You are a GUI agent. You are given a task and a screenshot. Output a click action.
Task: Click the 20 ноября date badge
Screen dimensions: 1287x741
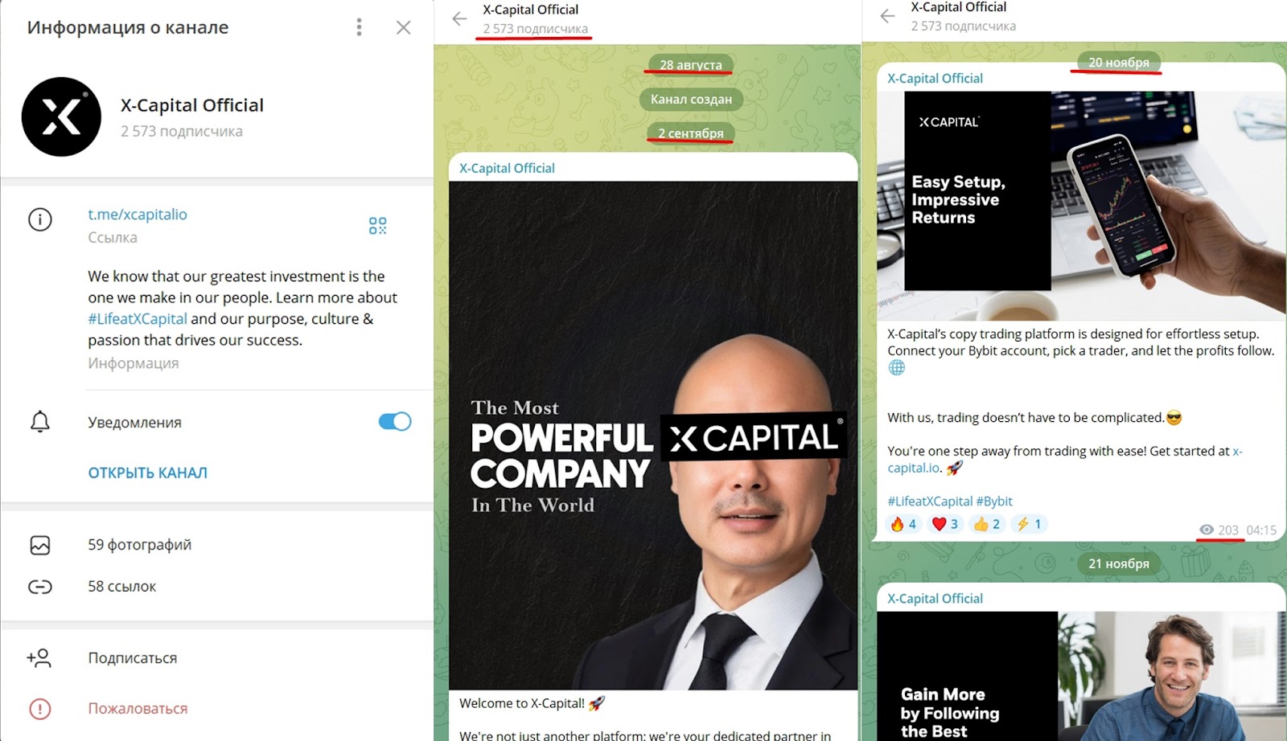pyautogui.click(x=1119, y=62)
